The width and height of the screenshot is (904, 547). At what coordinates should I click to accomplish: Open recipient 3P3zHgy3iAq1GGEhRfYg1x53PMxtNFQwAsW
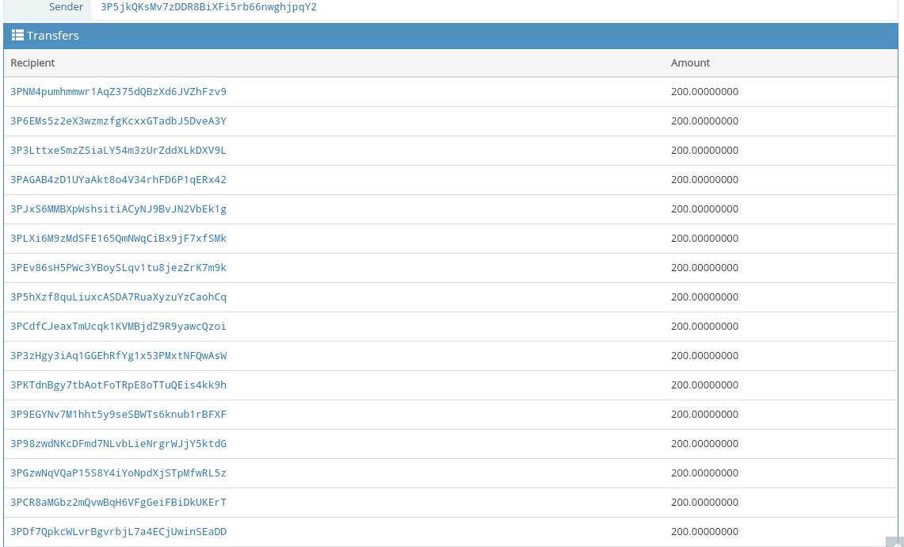[x=118, y=355]
